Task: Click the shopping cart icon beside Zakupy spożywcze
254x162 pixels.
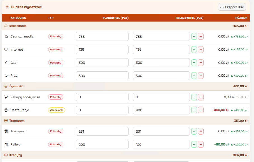Action: click(6, 97)
